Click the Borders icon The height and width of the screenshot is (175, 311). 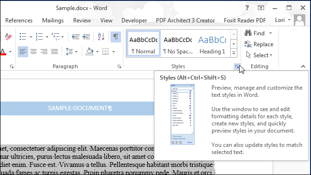(106, 51)
